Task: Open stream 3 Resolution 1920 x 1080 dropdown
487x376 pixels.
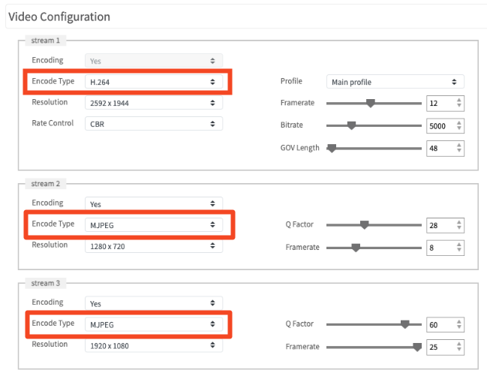Action: 153,345
